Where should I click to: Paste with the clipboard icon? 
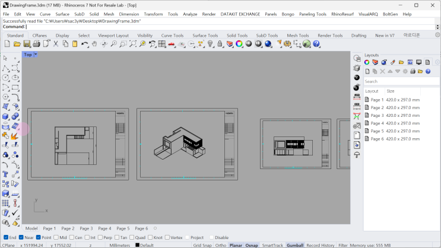pyautogui.click(x=75, y=44)
